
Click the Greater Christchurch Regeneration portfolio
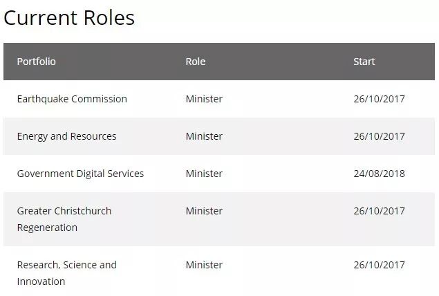64,219
